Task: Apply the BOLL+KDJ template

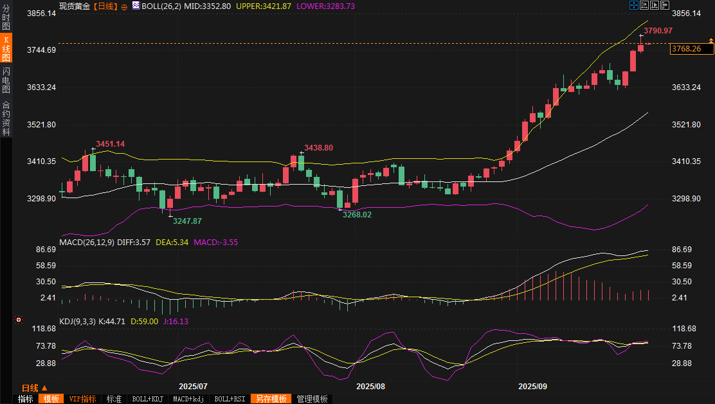Action: [x=147, y=399]
